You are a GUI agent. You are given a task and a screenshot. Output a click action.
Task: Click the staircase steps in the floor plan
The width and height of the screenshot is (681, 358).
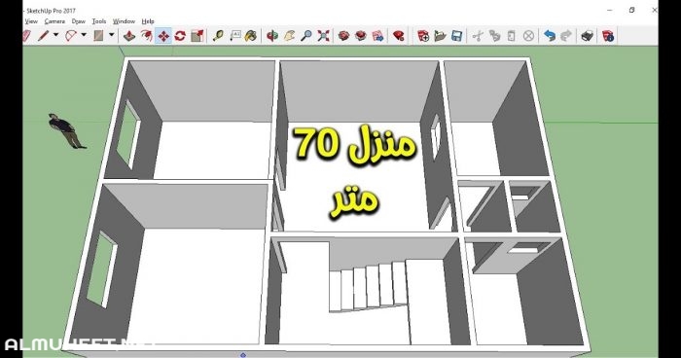368,287
